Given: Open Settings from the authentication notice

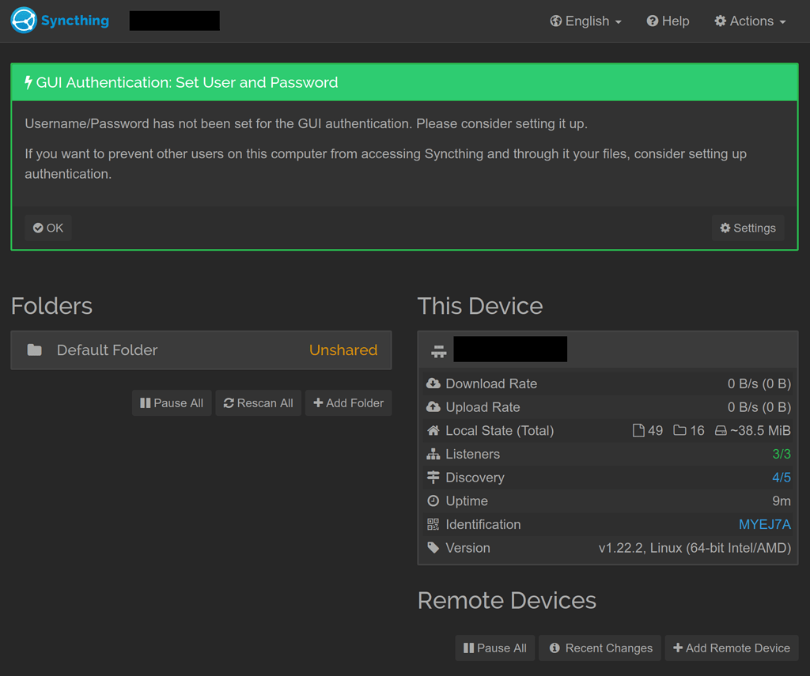Looking at the screenshot, I should pos(748,228).
